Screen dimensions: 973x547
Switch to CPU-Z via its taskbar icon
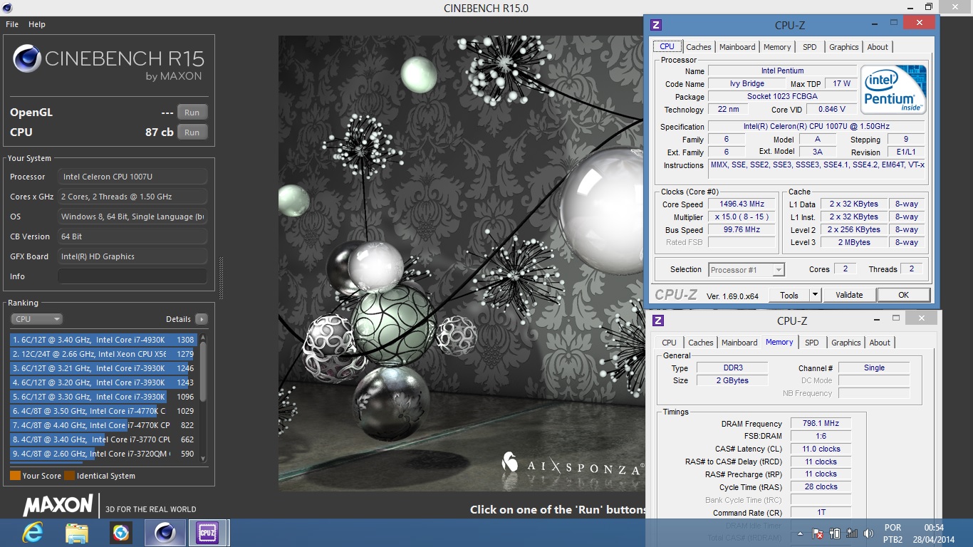point(208,533)
